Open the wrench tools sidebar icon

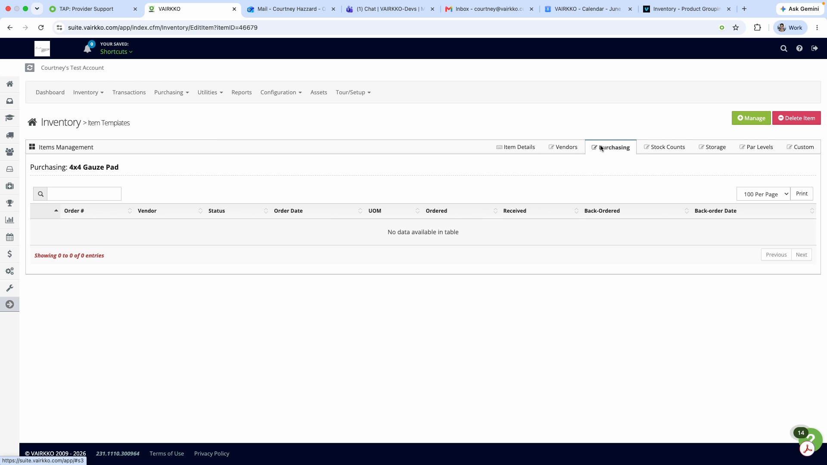point(9,288)
